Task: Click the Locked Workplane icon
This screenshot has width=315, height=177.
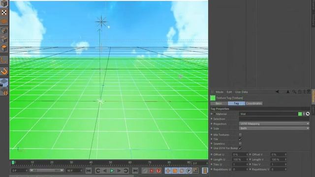Action: [x=4, y=83]
